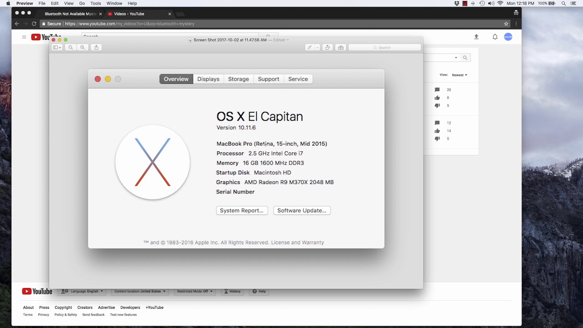Click the comments icon showing 12
The image size is (583, 328).
pyautogui.click(x=437, y=123)
